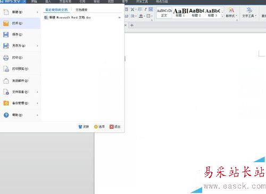Open the paragraph group dialog launcher
This screenshot has height=194, width=266.
pyautogui.click(x=152, y=20)
